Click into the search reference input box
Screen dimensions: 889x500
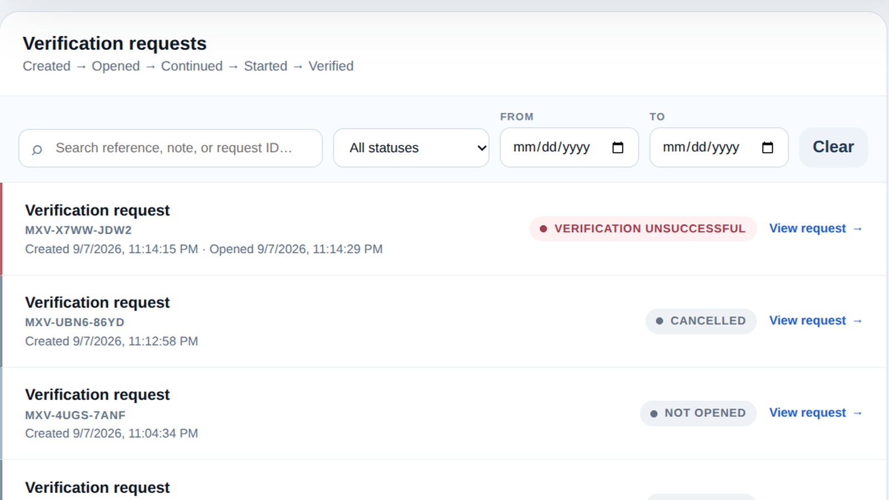[171, 148]
